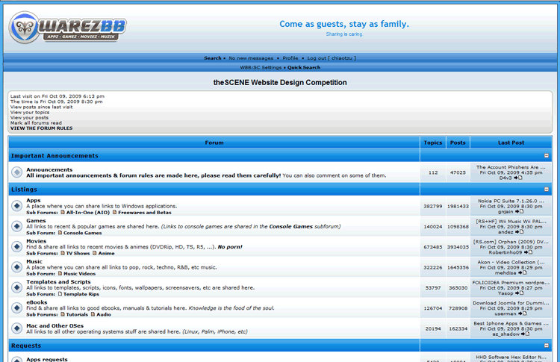Click page icon beside Tutorials subforum
The width and height of the screenshot is (560, 362).
tap(63, 314)
